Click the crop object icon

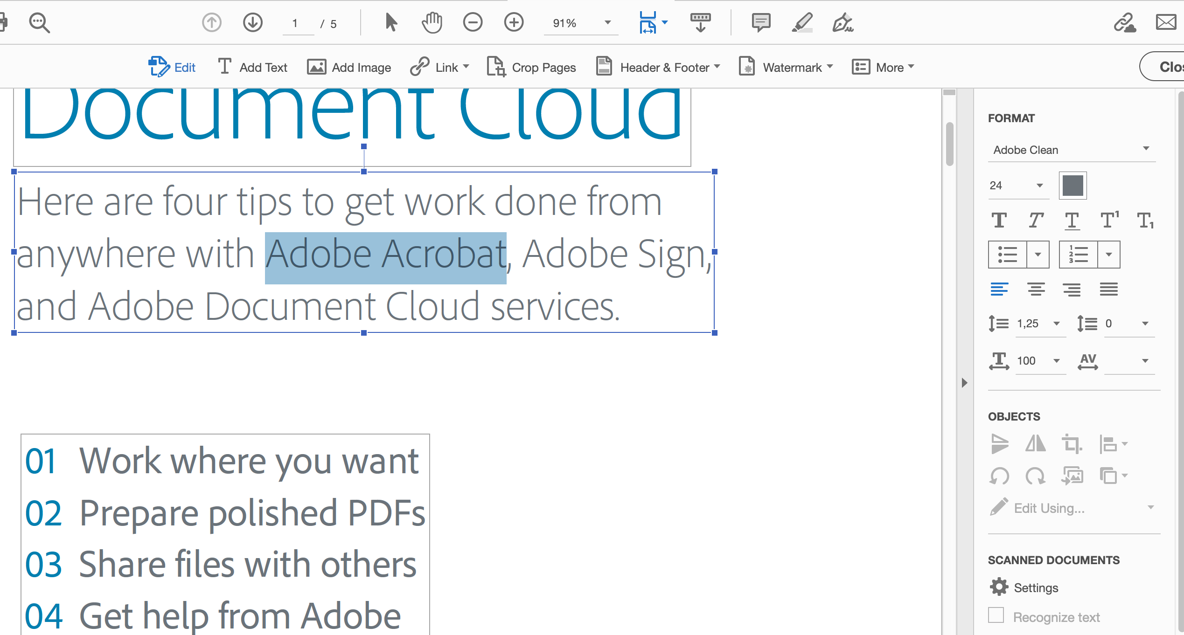pyautogui.click(x=1072, y=444)
